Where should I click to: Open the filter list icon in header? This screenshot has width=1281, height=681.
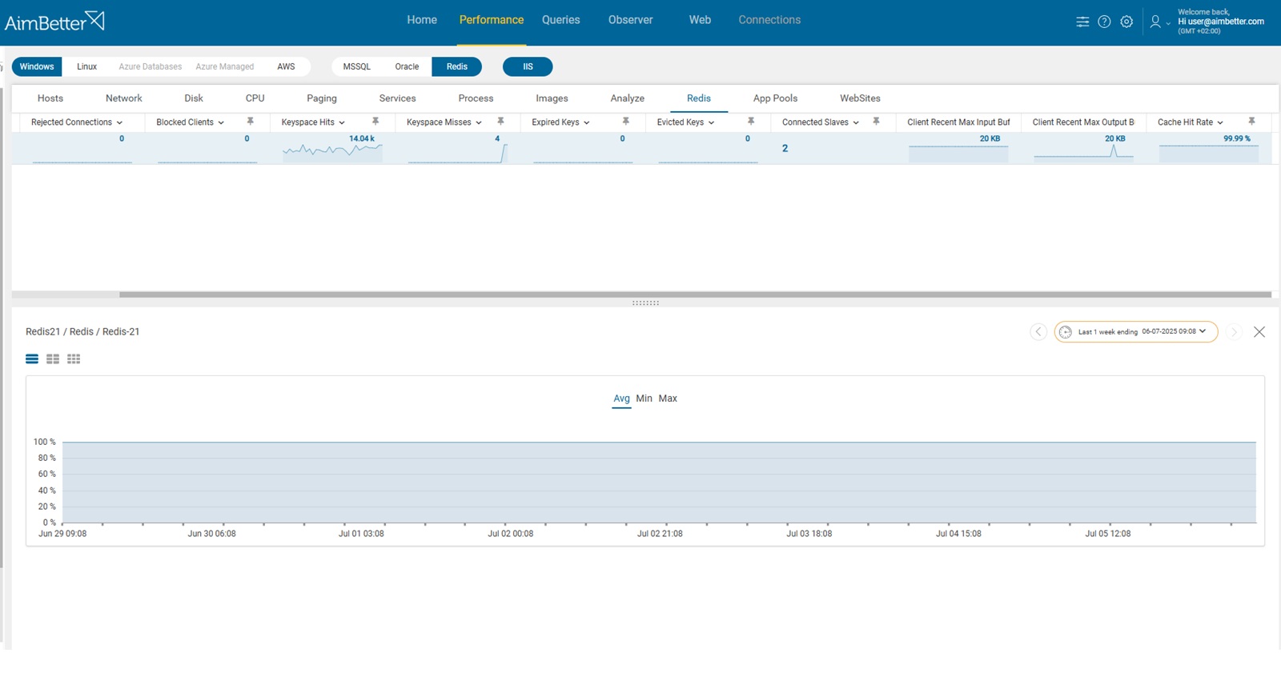click(x=1082, y=22)
